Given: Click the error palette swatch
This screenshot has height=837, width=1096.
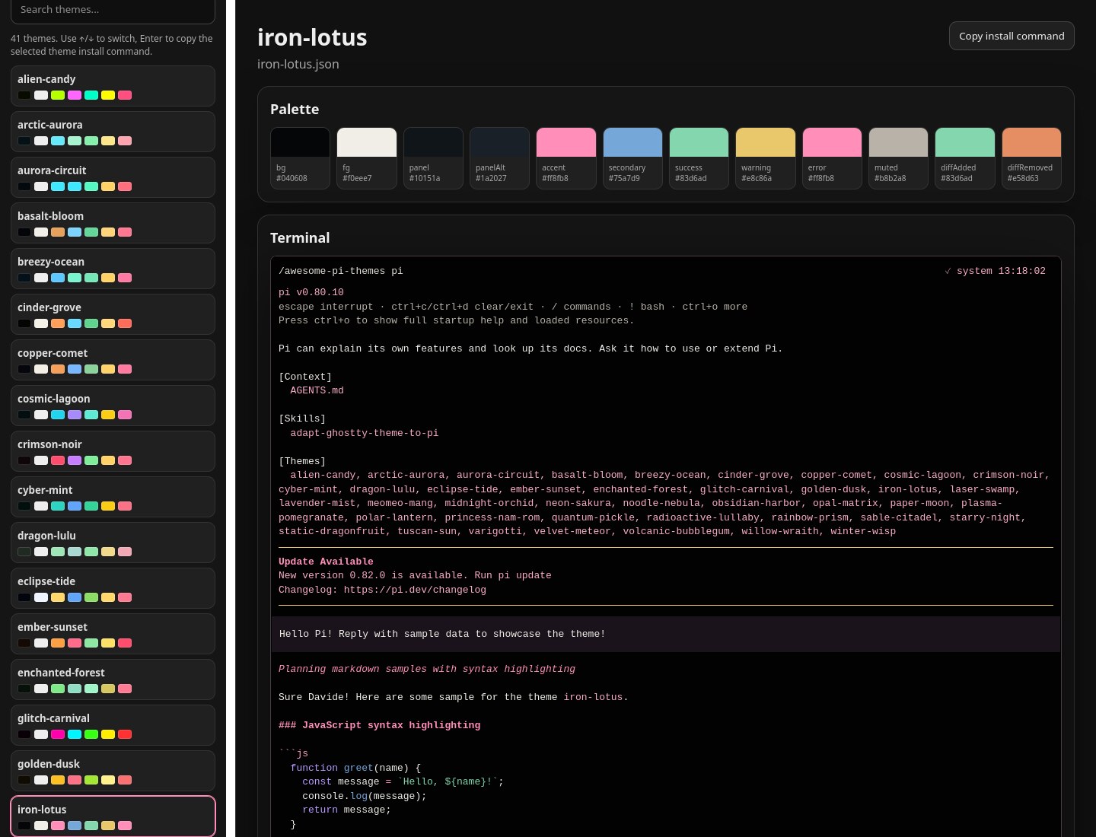Looking at the screenshot, I should coord(832,158).
